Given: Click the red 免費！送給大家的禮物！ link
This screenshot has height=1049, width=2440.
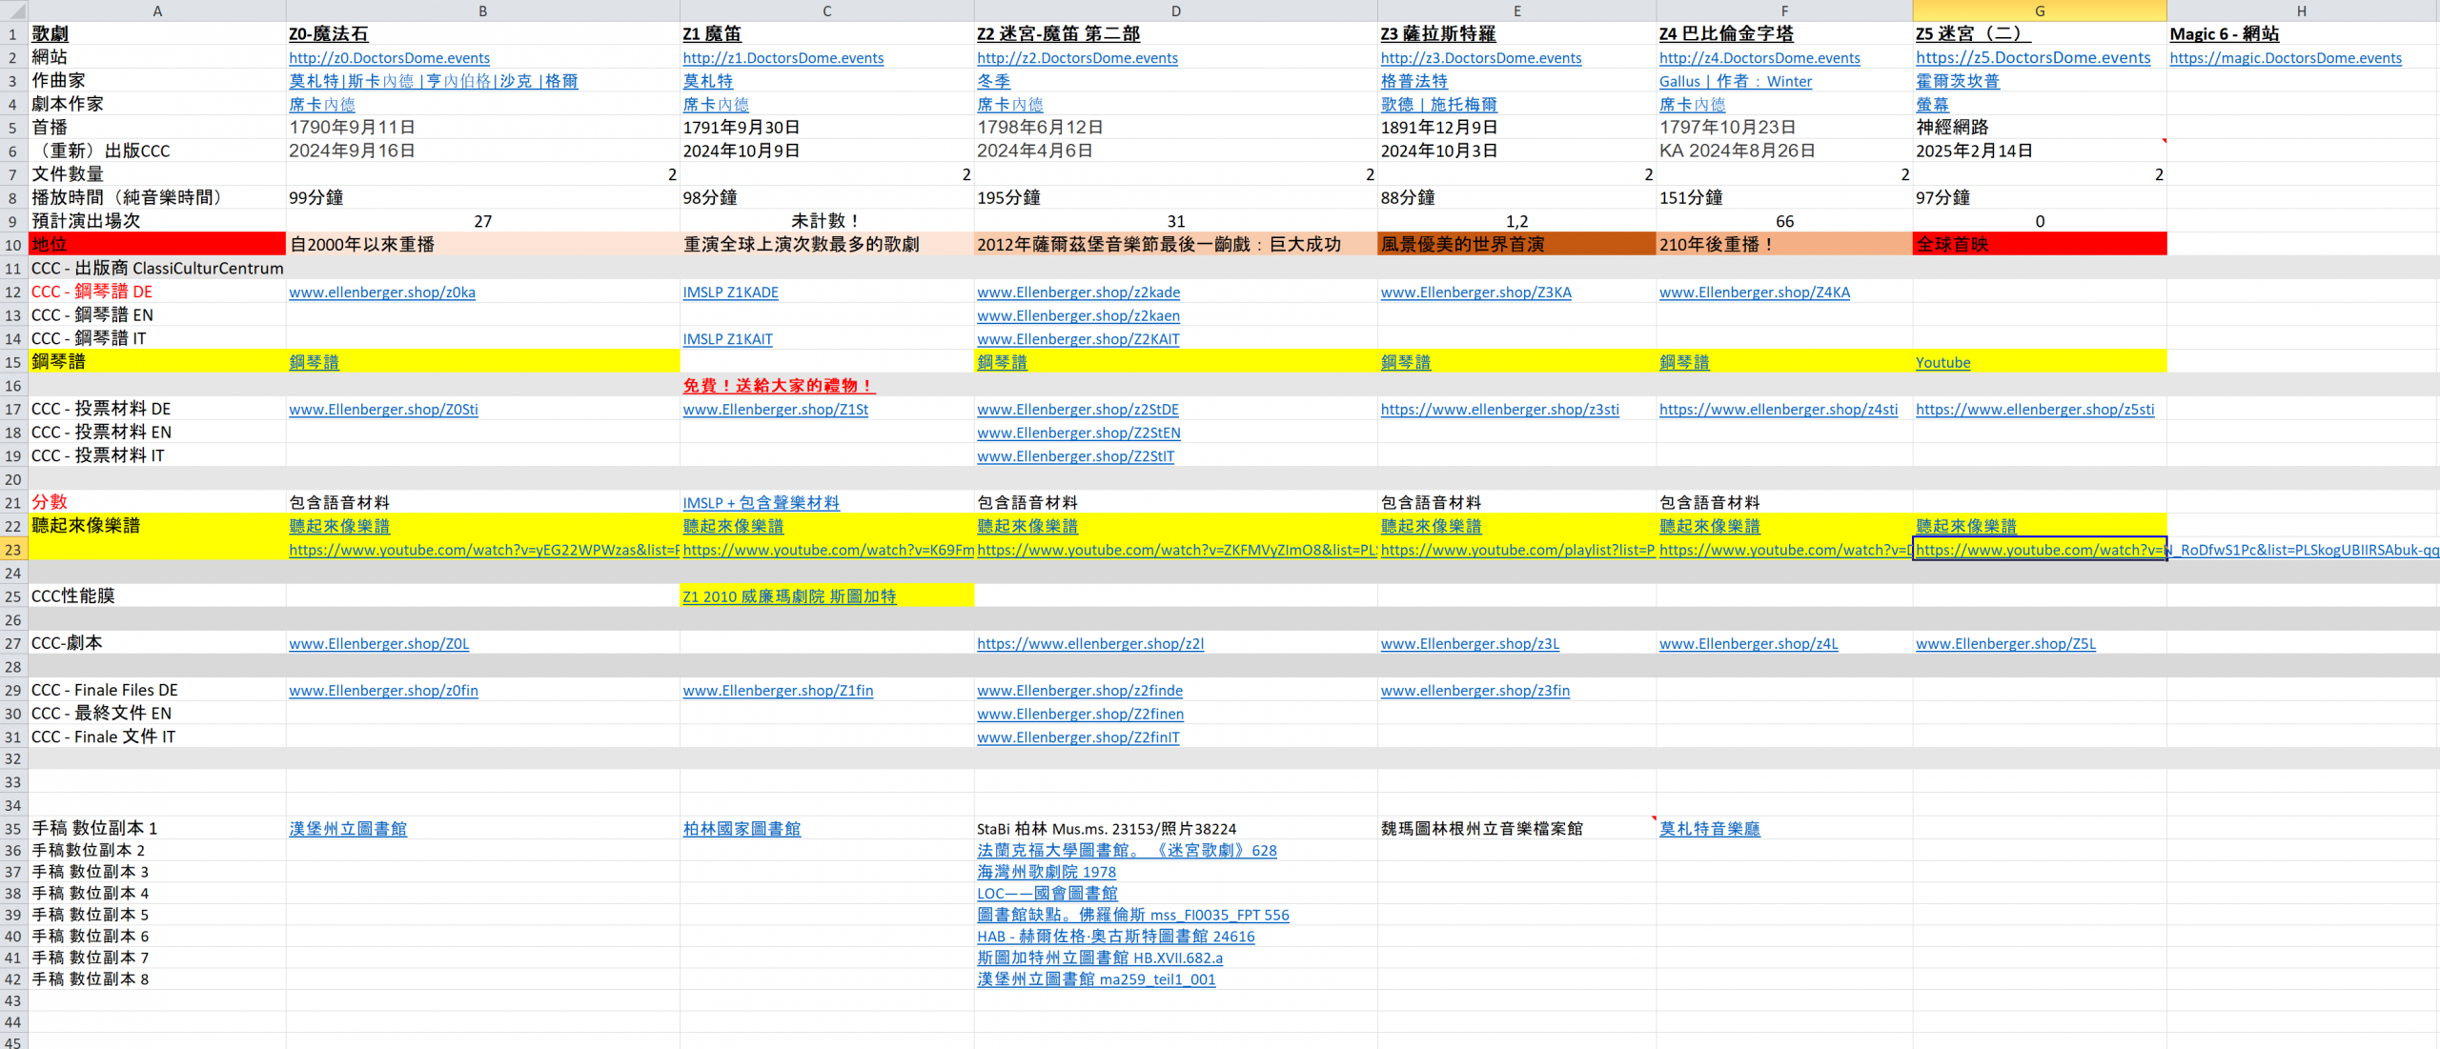Looking at the screenshot, I should 778,386.
